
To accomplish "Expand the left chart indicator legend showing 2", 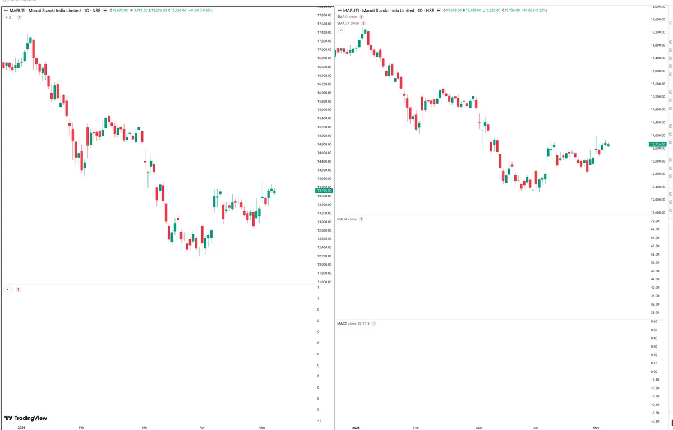I will tap(8, 17).
